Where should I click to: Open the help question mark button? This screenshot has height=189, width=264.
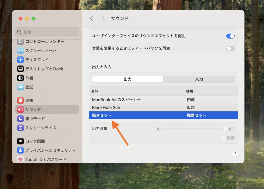point(235,154)
